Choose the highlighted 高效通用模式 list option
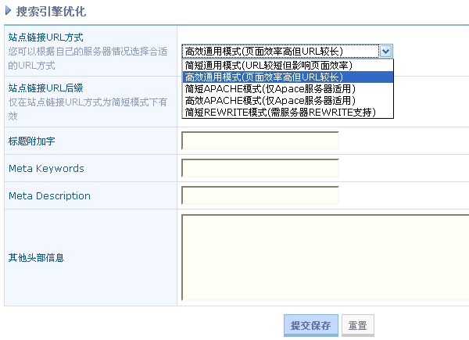Image resolution: width=469 pixels, height=340 pixels. [x=264, y=77]
